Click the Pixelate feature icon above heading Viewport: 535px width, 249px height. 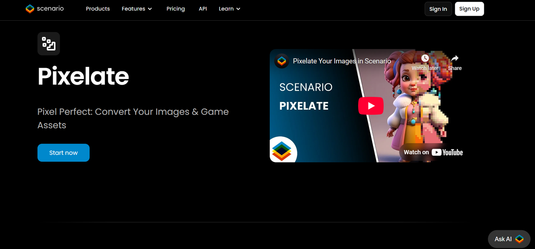tap(49, 44)
